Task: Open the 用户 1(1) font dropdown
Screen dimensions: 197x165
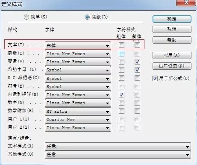Action: pyautogui.click(x=78, y=120)
